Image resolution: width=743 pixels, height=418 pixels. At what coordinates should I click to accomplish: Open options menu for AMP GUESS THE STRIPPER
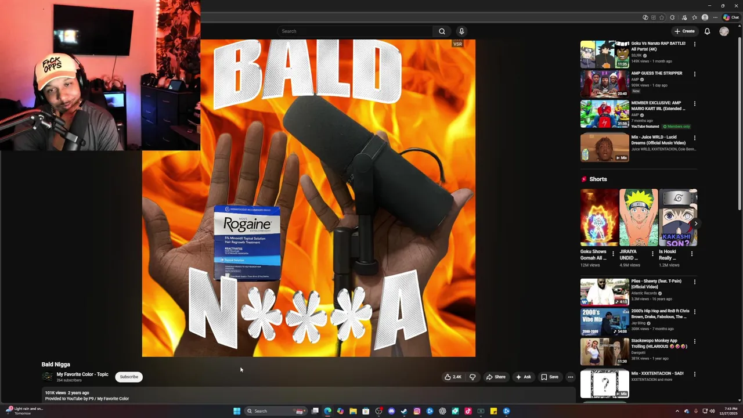(x=694, y=74)
